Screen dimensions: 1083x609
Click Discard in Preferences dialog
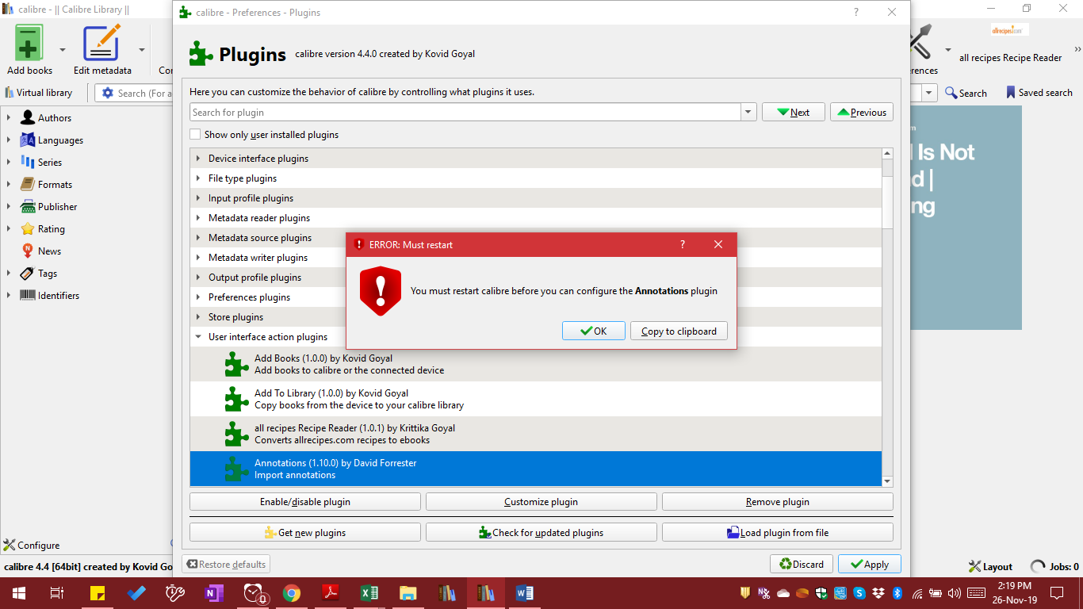coord(801,564)
